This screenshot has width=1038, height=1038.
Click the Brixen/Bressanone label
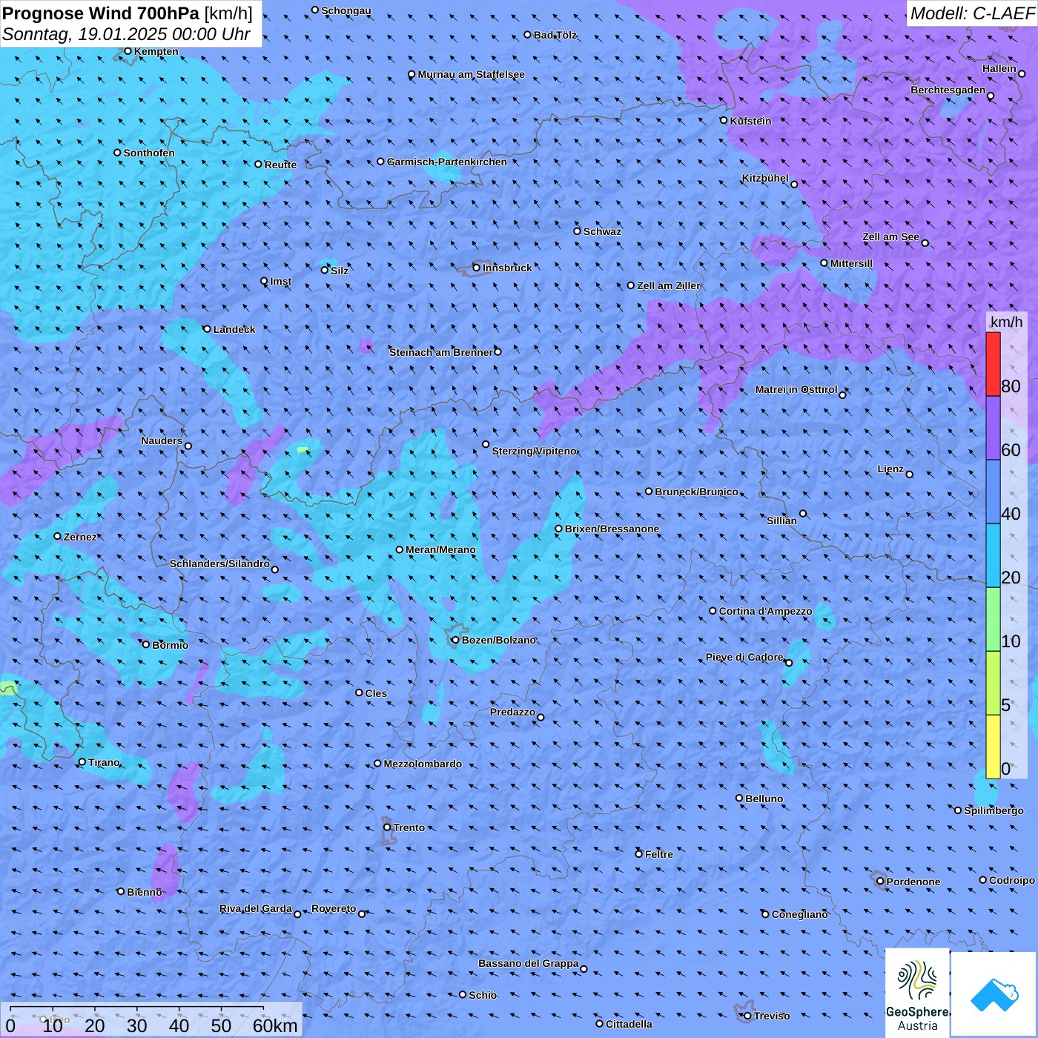[x=612, y=529]
